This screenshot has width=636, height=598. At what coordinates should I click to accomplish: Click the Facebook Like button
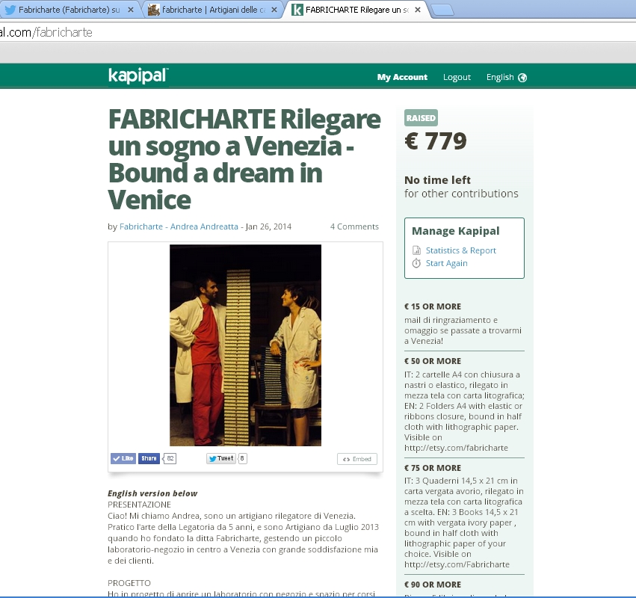tap(123, 458)
